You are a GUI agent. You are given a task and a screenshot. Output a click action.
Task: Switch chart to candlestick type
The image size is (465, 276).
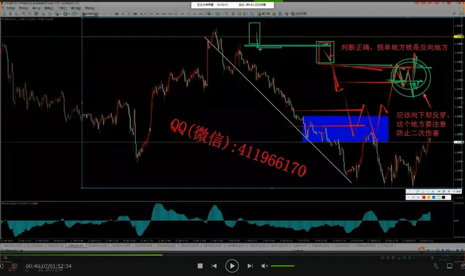[11, 14]
